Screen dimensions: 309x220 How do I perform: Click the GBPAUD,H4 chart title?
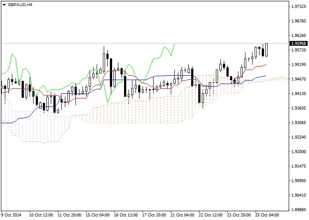(x=20, y=5)
